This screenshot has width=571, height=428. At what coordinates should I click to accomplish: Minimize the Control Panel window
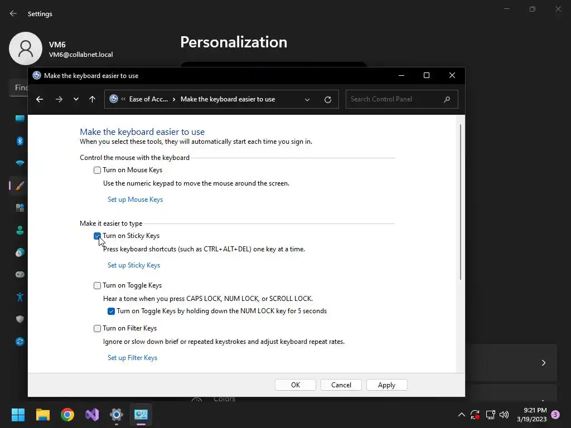point(401,75)
